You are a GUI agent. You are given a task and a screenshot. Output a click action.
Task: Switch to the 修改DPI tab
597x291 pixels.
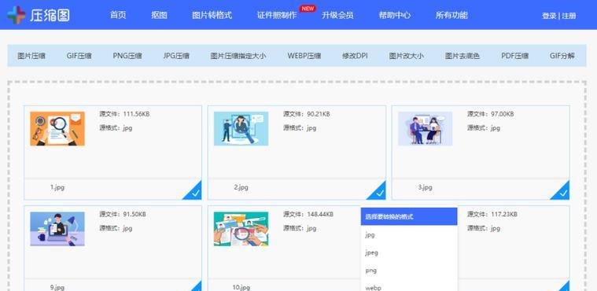[355, 56]
